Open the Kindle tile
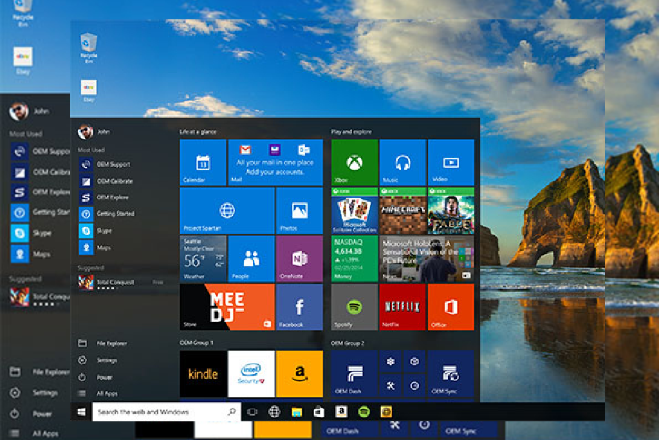The width and height of the screenshot is (659, 440). (x=203, y=374)
